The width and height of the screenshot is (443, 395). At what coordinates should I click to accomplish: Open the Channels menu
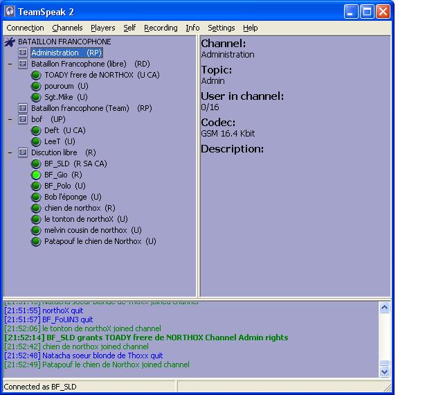[x=67, y=28]
